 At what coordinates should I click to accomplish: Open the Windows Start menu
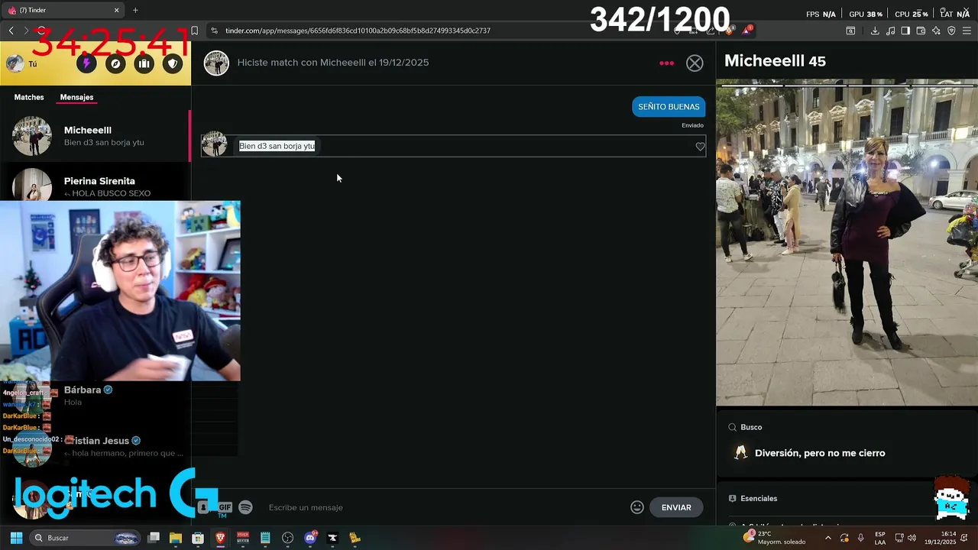pos(15,538)
